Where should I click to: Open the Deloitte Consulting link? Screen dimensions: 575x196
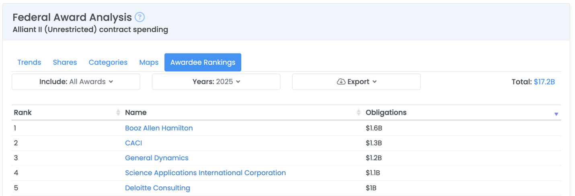[x=158, y=188]
